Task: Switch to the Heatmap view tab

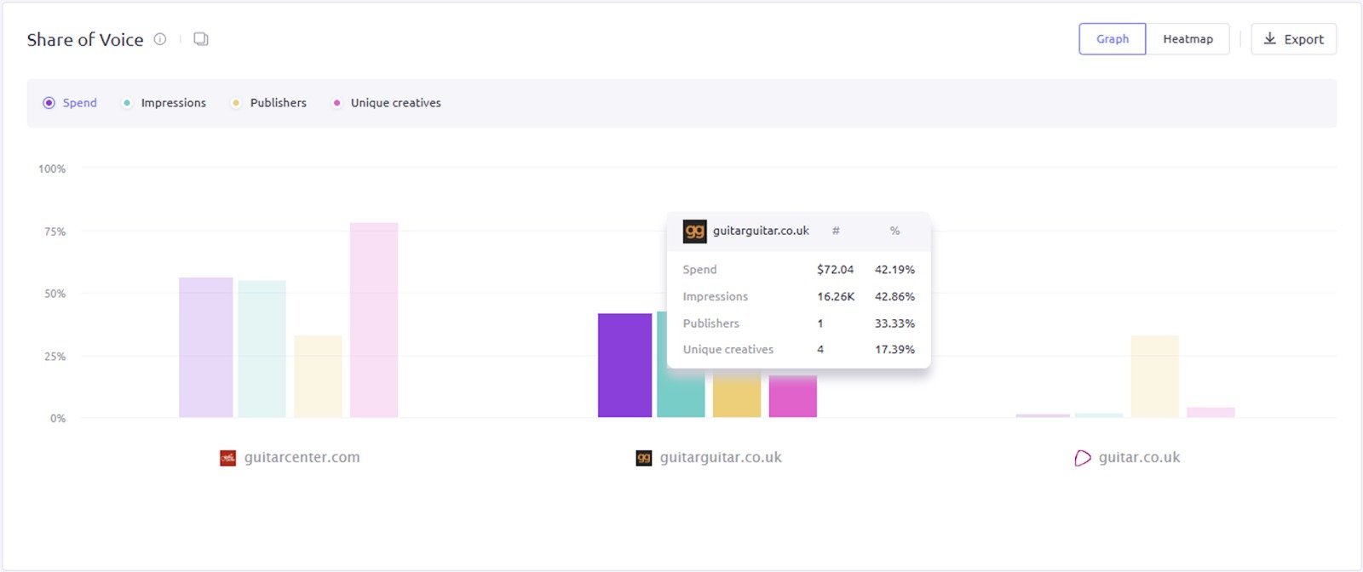Action: coord(1188,39)
